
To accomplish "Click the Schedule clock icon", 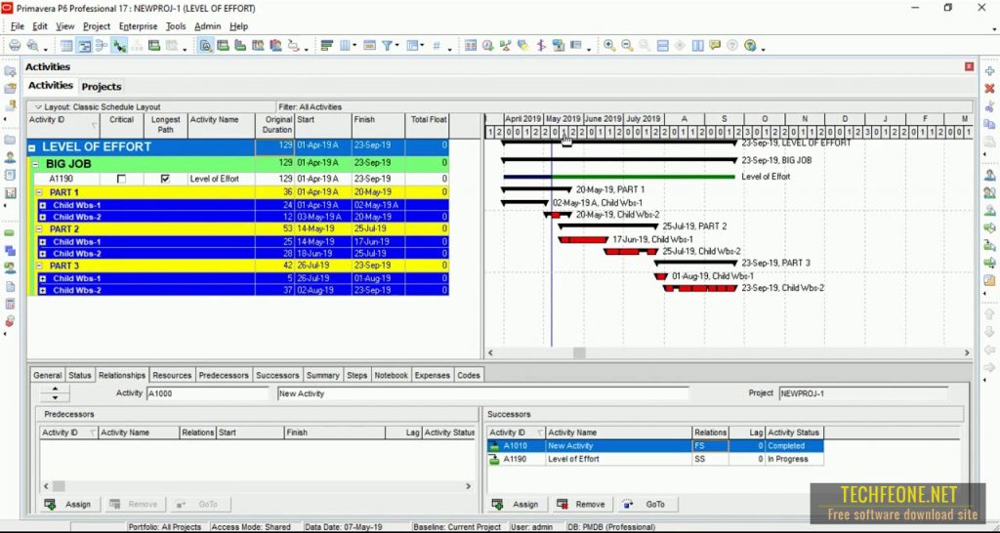I will [x=488, y=45].
